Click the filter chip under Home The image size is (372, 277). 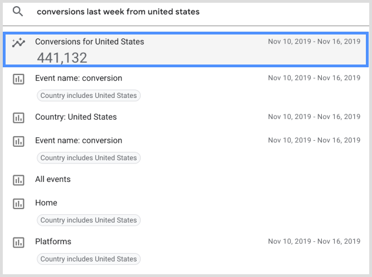click(89, 220)
